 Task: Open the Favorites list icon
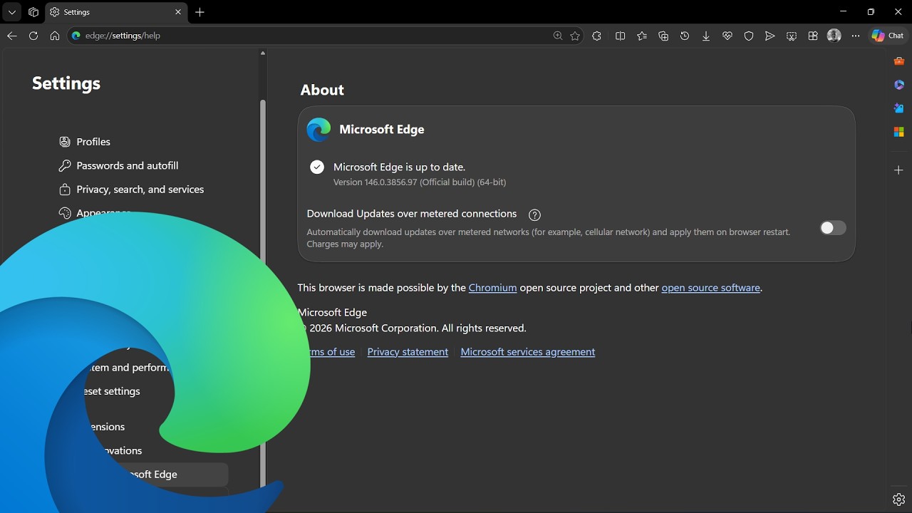click(x=642, y=36)
